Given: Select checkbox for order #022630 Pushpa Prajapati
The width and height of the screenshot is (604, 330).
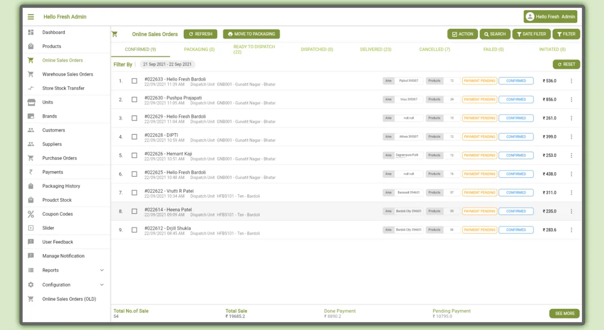Looking at the screenshot, I should pos(134,100).
